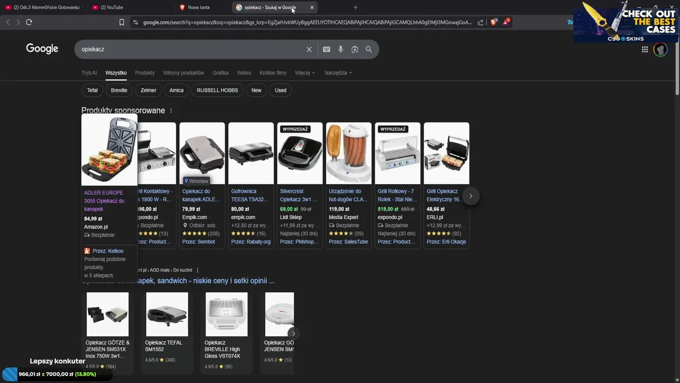The width and height of the screenshot is (680, 383).
Task: Click the Lepszy konkuter donation progress bar
Action: (x=57, y=374)
